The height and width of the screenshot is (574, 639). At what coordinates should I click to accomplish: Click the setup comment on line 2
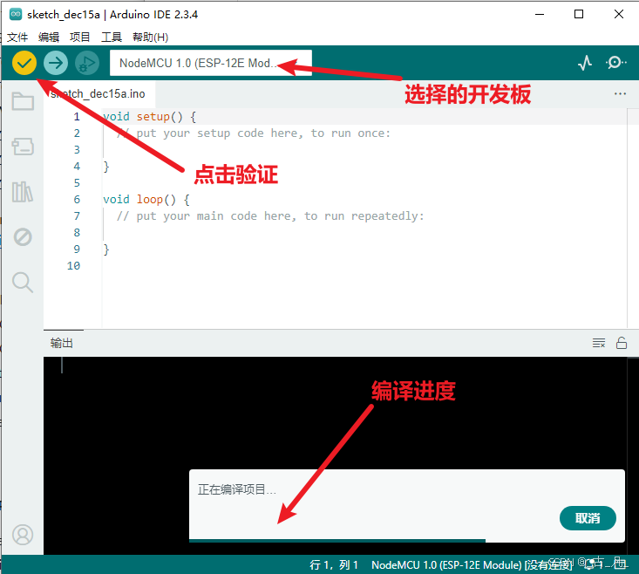pos(254,133)
